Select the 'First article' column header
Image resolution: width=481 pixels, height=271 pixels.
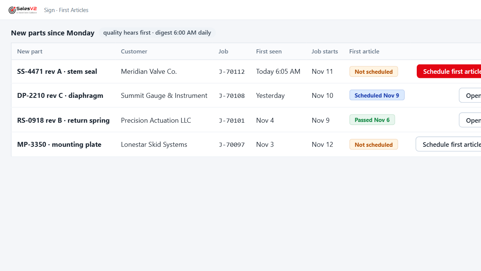(364, 51)
